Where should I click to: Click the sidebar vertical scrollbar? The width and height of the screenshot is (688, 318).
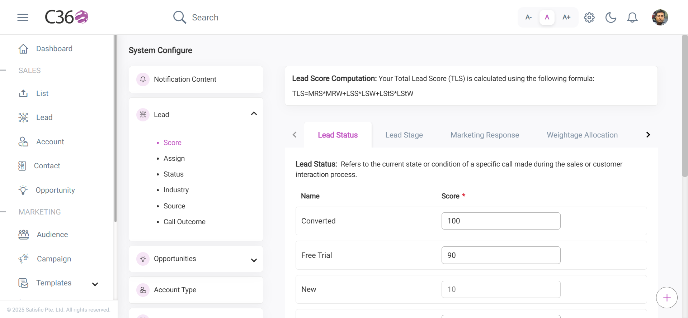tap(116, 128)
